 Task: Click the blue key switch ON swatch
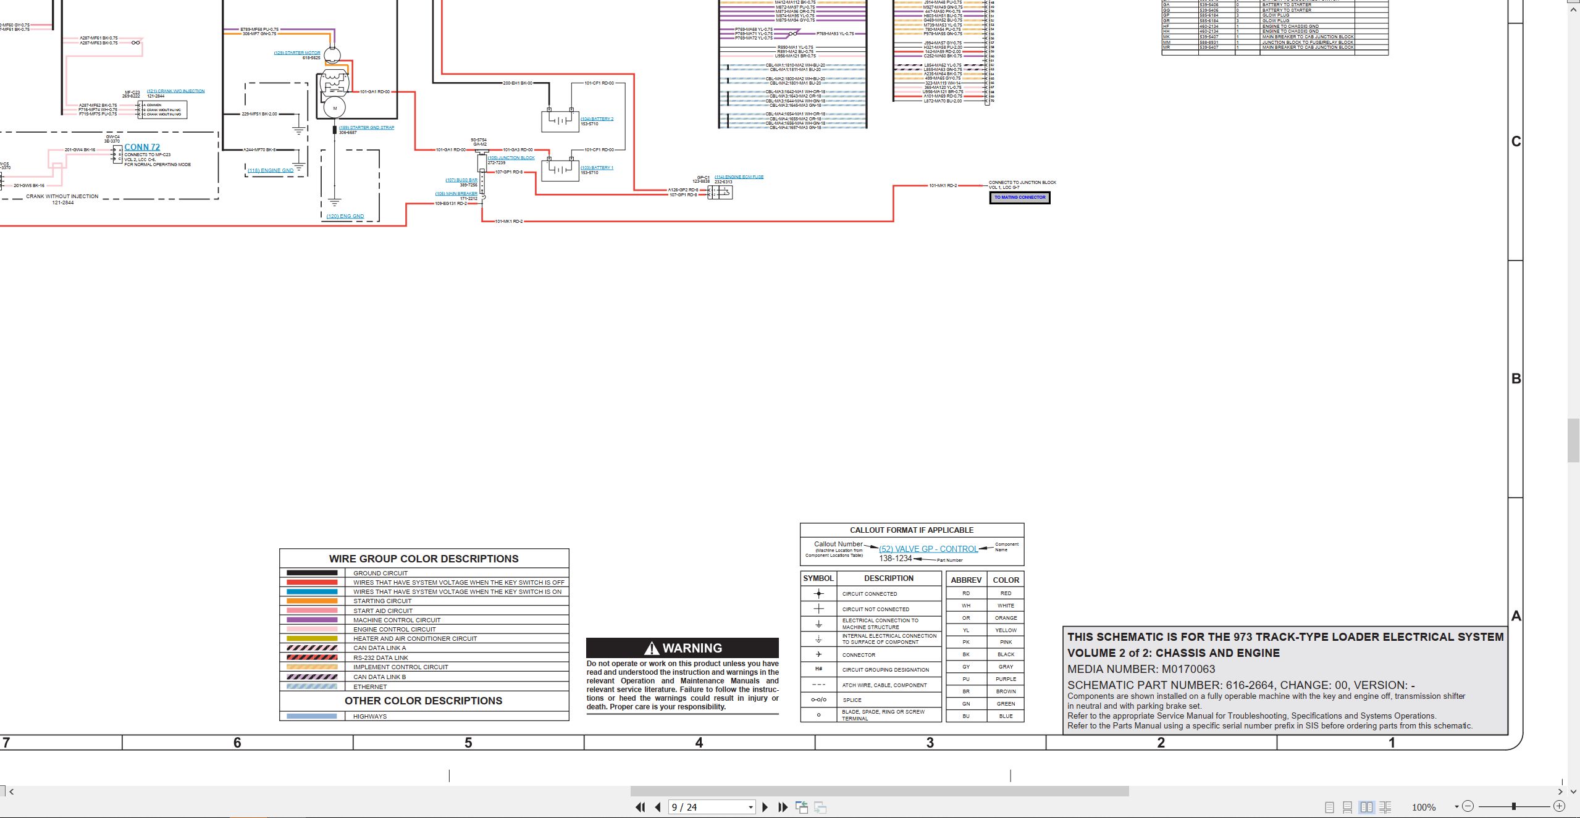(312, 591)
